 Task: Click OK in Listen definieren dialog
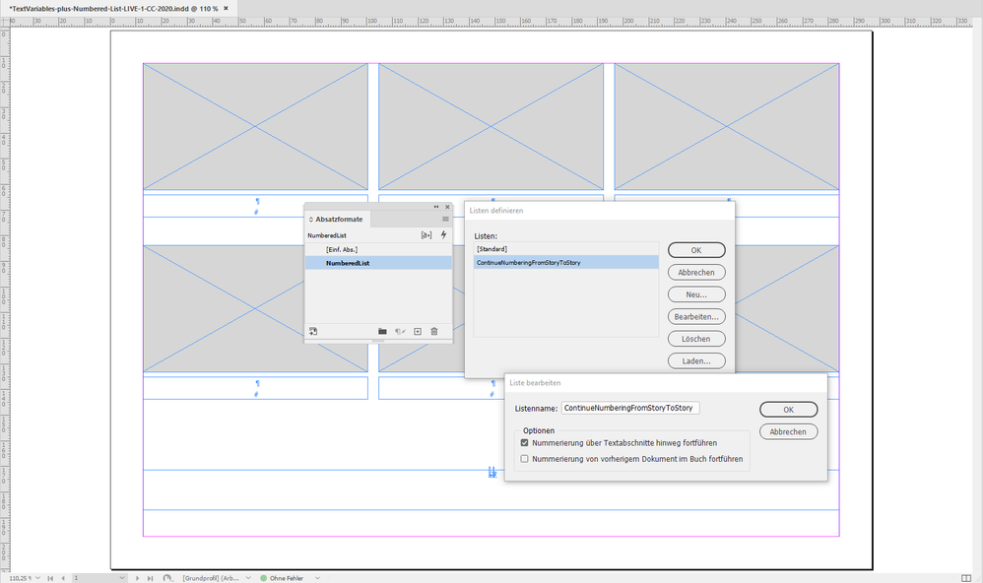point(696,250)
